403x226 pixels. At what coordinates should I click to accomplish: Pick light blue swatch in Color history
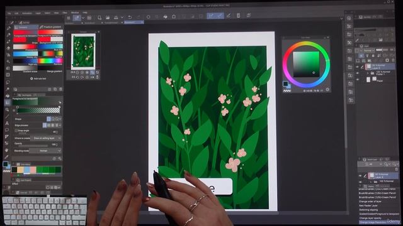pyautogui.click(x=27, y=169)
